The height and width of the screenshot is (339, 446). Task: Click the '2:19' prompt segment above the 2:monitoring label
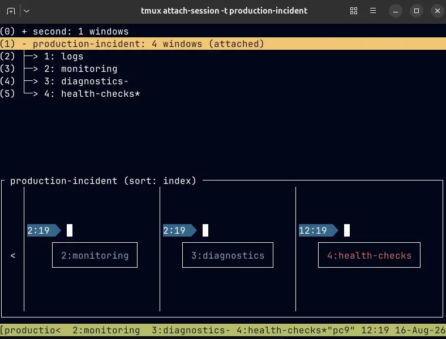[x=44, y=230]
